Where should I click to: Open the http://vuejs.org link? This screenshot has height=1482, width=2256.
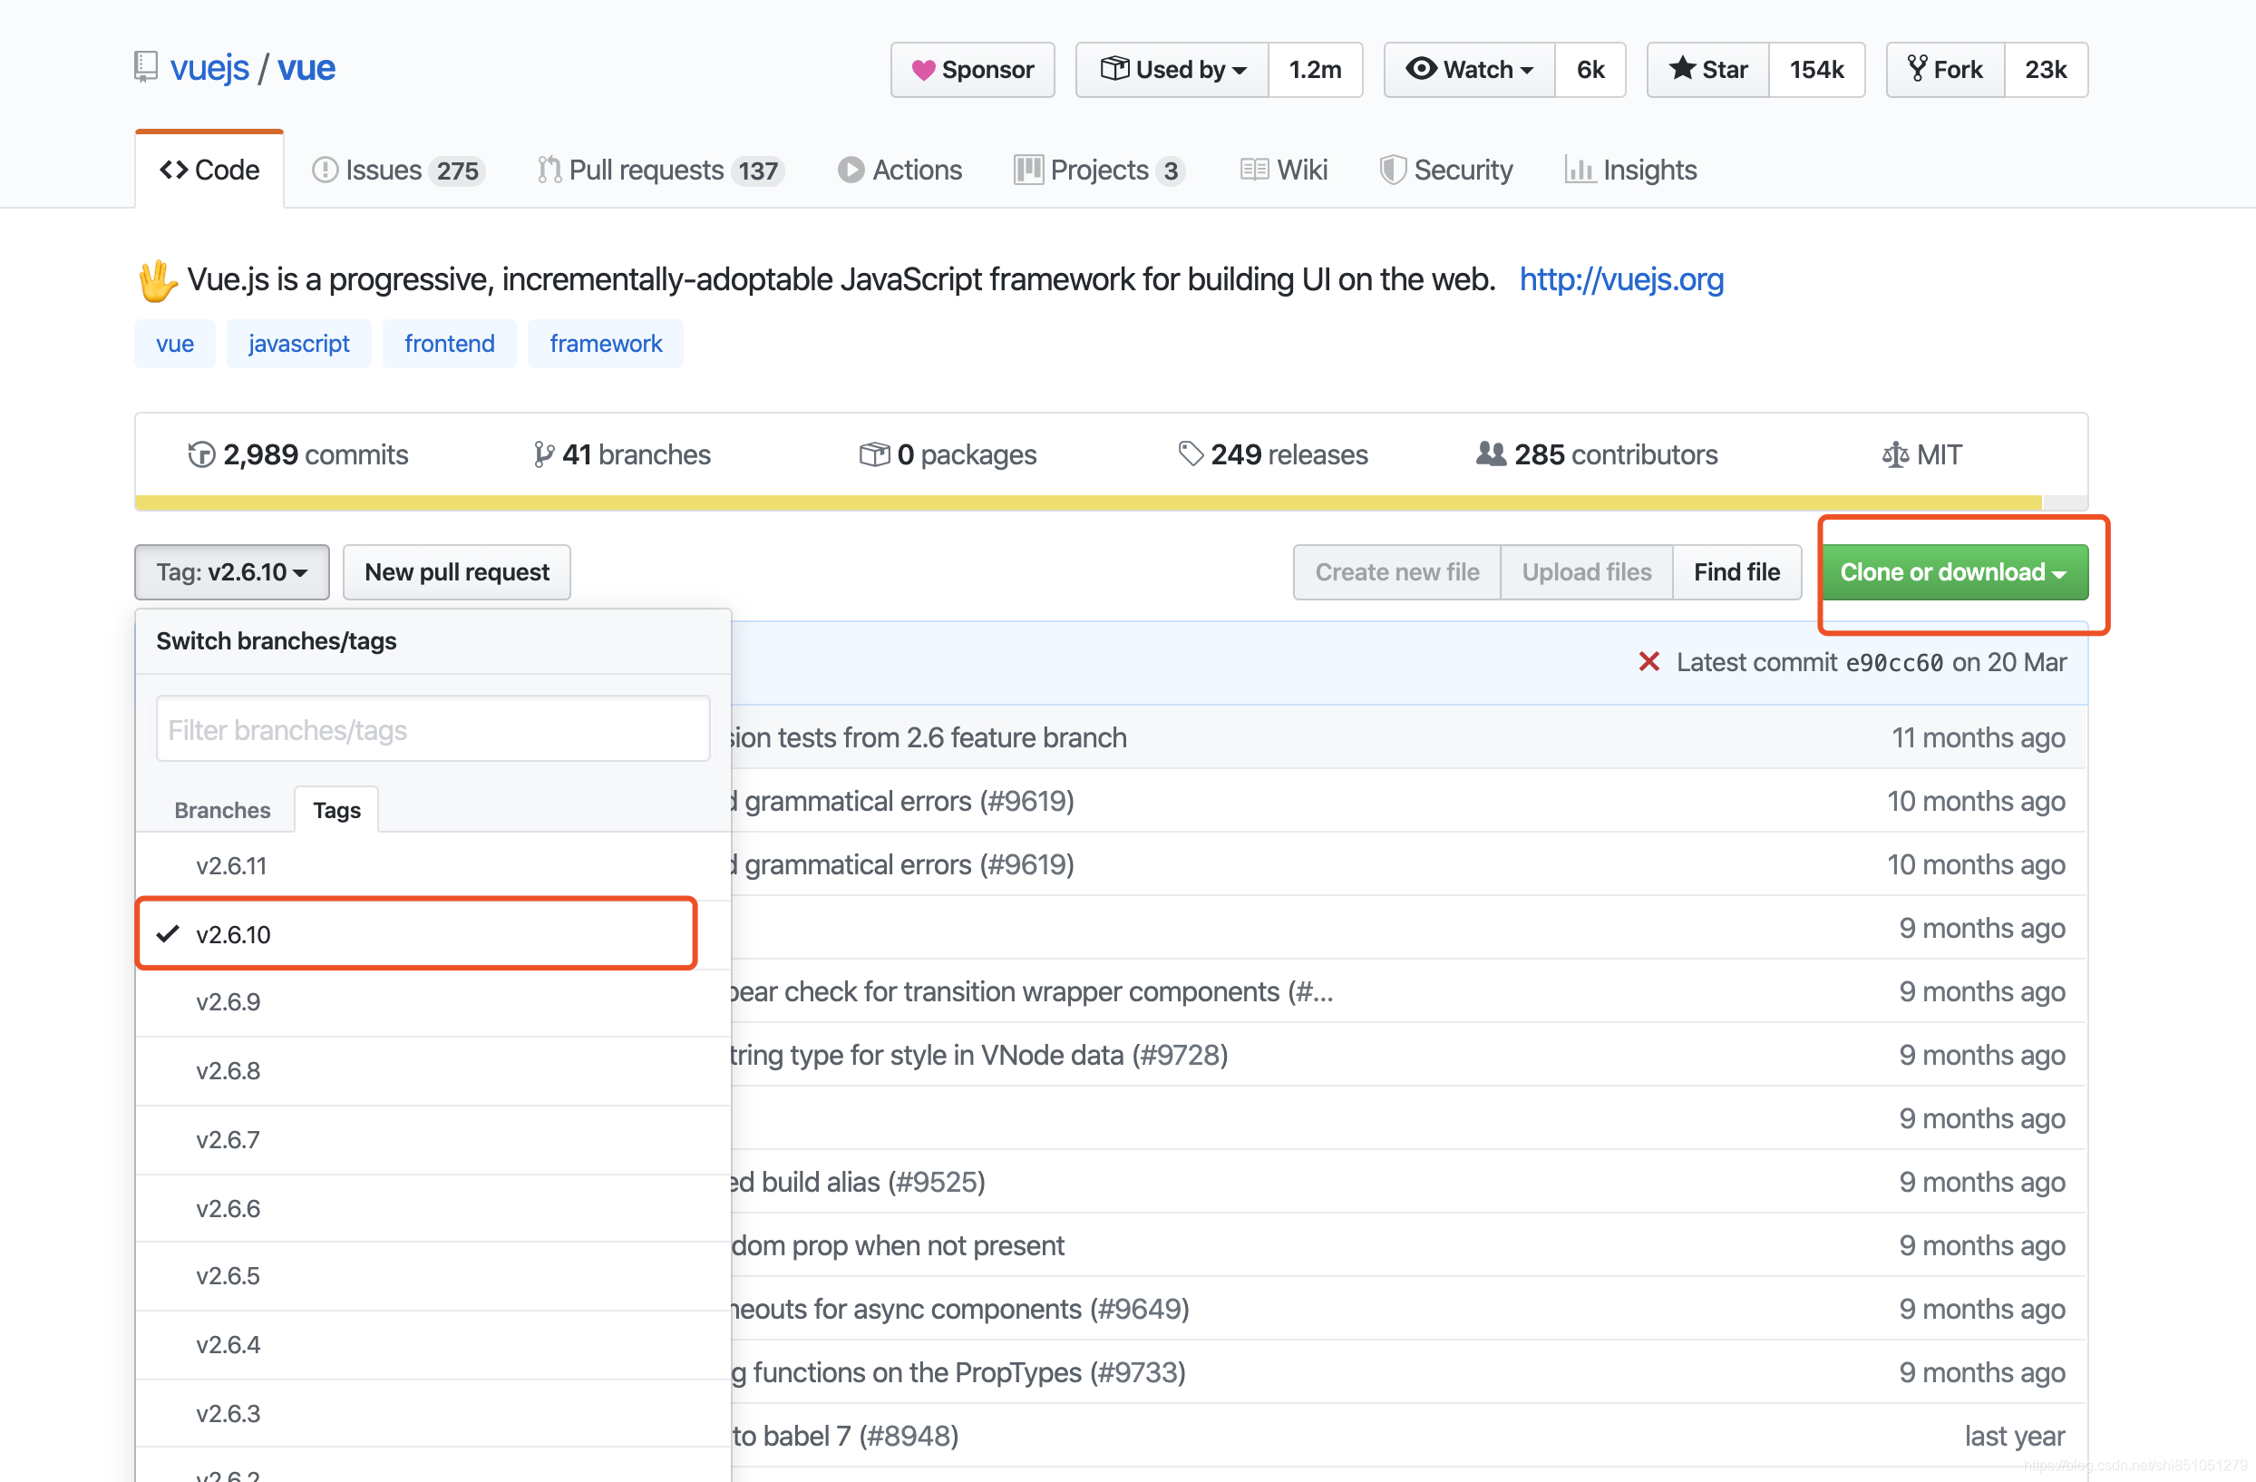(1622, 278)
